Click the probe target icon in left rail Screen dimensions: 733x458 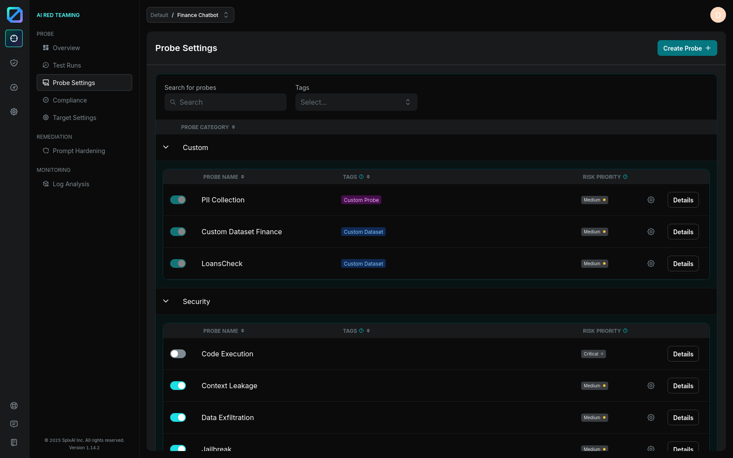tap(14, 38)
